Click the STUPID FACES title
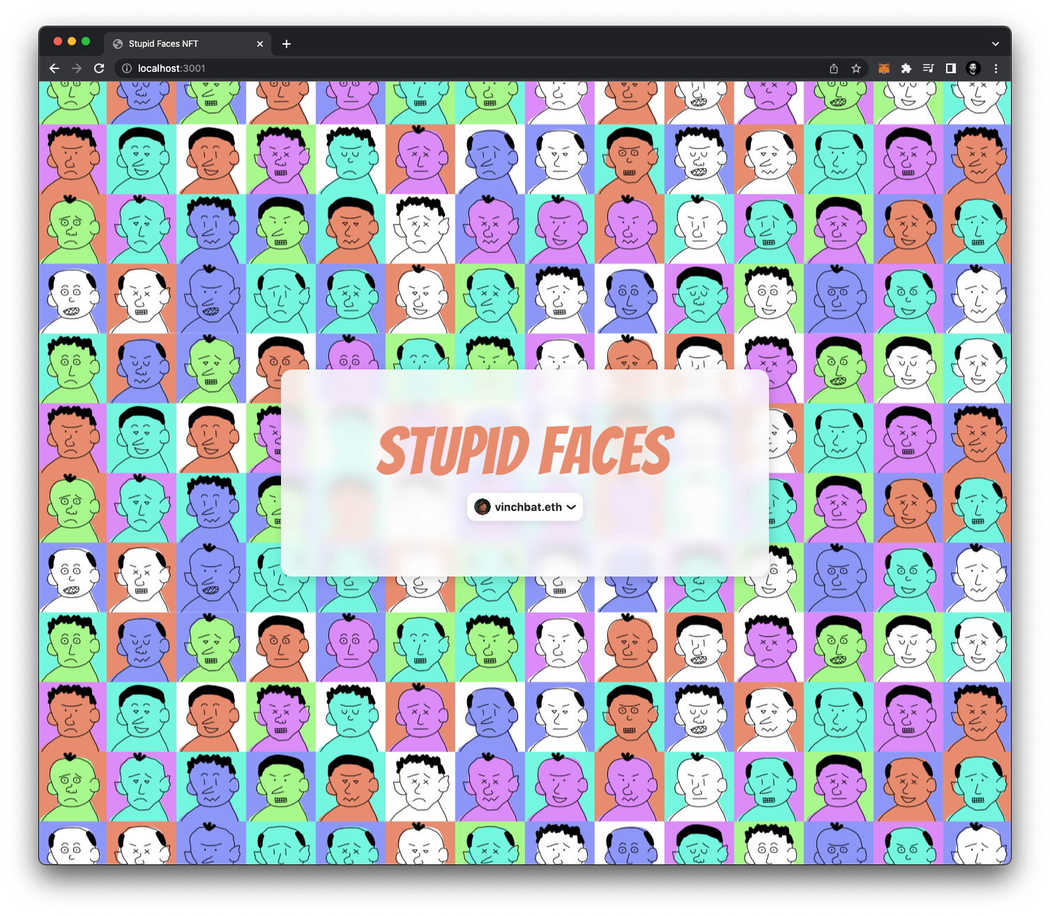1050x916 pixels. point(526,451)
